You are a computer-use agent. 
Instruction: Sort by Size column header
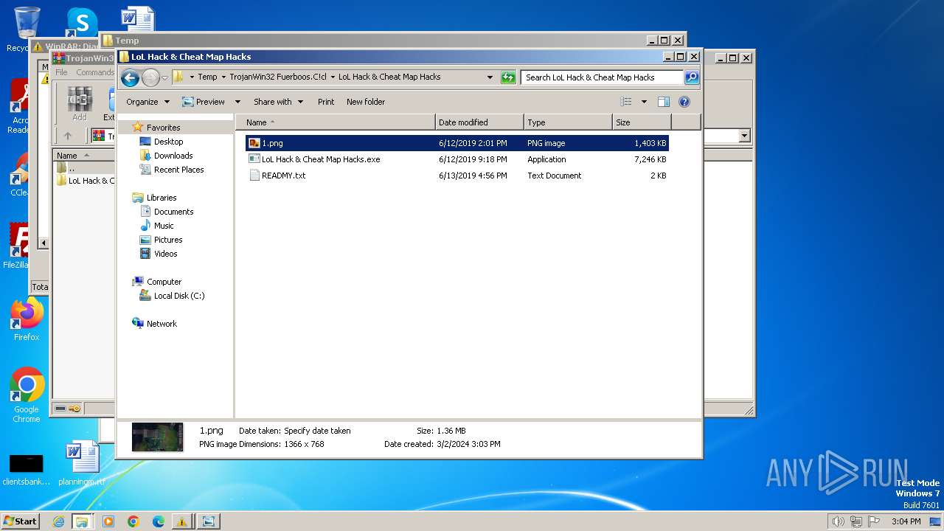tap(642, 122)
